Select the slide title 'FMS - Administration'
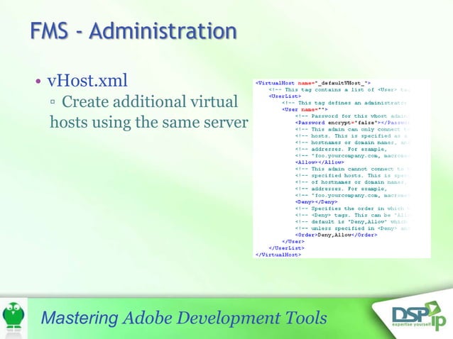453x339 pixels. tap(133, 30)
